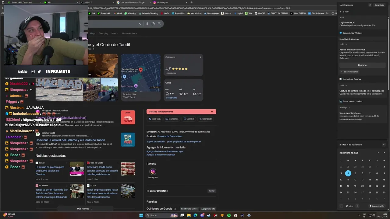
Task: Open Prime Video bookmark
Action: 178,13
